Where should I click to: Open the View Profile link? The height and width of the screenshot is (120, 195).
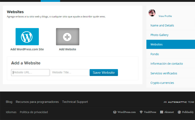coord(165,16)
